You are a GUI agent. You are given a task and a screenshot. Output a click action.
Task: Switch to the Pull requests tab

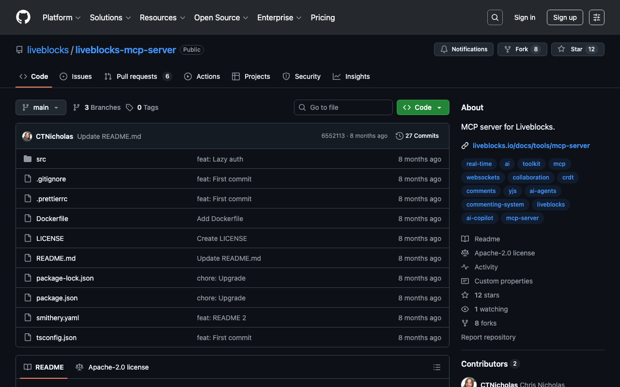click(x=137, y=76)
